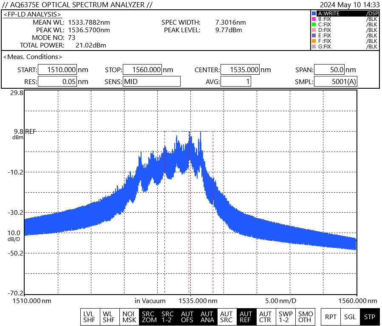Toggle the SRC ZOM indicator
This screenshot has height=326, width=382.
click(x=149, y=317)
